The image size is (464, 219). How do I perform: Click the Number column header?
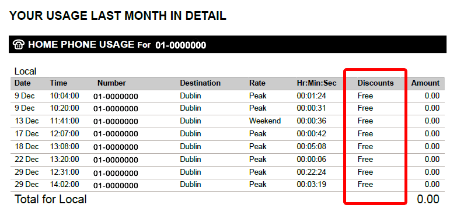tap(112, 83)
